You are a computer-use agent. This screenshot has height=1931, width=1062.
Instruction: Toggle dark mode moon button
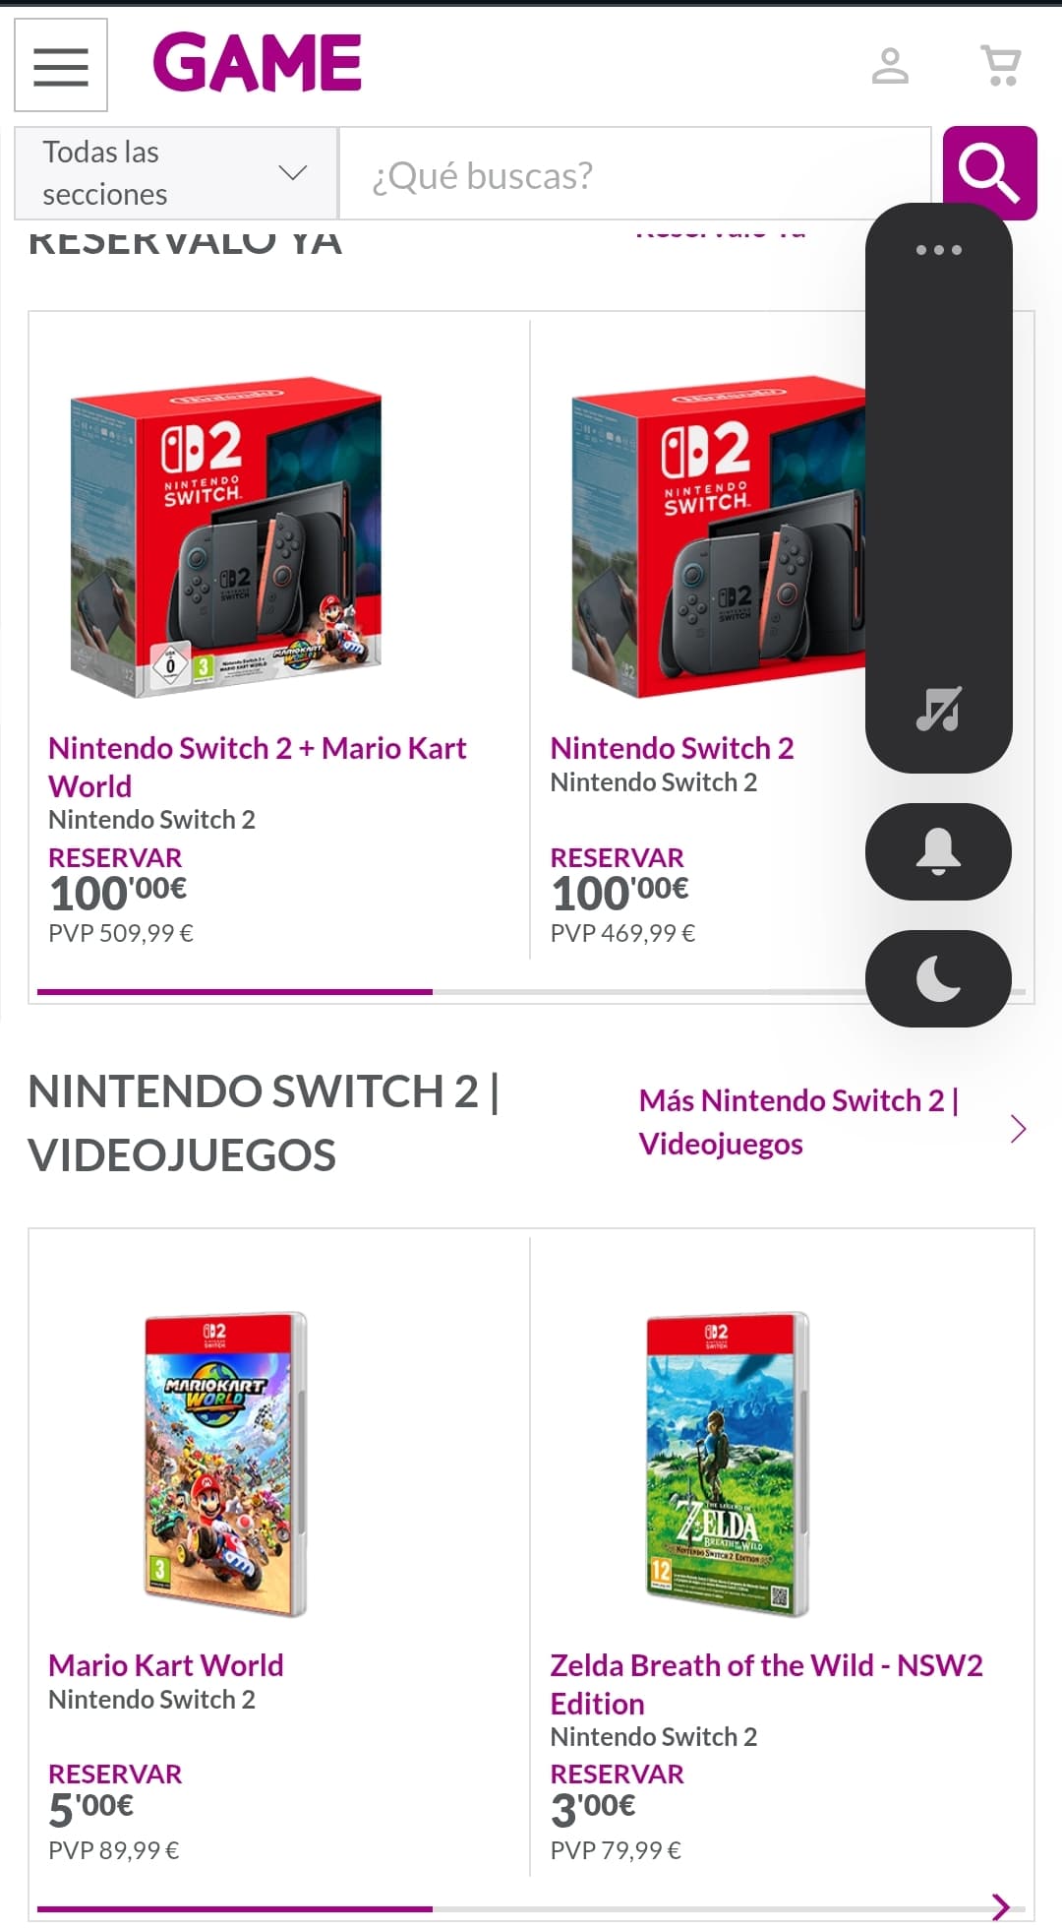pos(938,978)
